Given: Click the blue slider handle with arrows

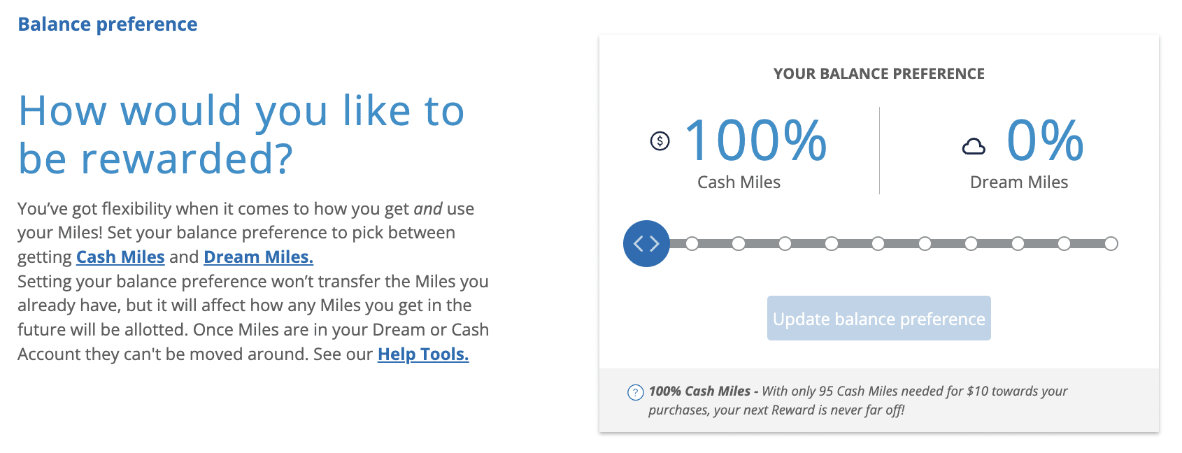Looking at the screenshot, I should (x=646, y=243).
